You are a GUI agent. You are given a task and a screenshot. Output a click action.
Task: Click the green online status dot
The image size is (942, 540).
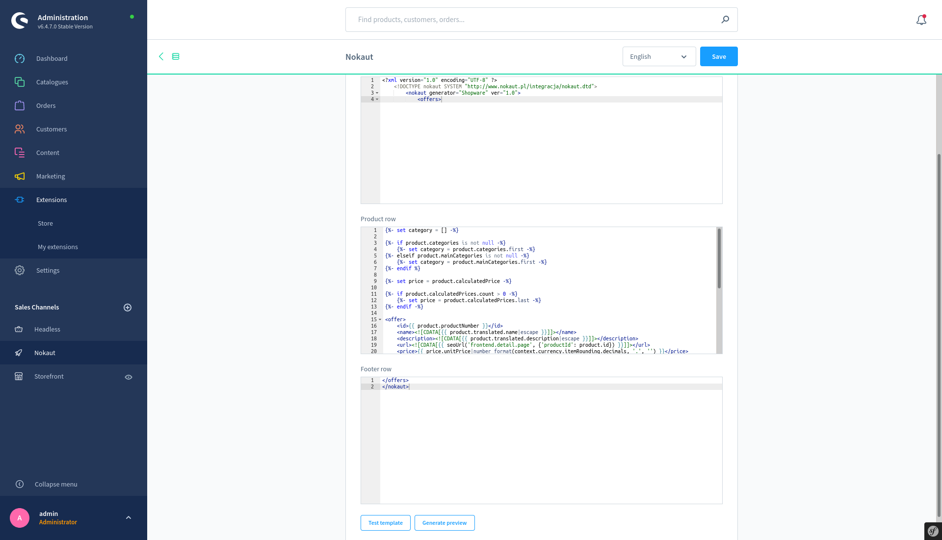click(131, 17)
